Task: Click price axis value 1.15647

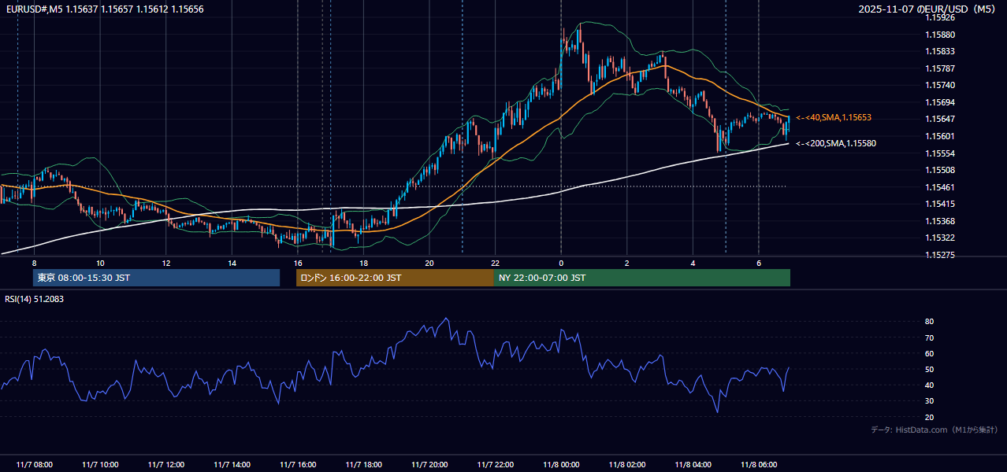Action: click(x=940, y=119)
